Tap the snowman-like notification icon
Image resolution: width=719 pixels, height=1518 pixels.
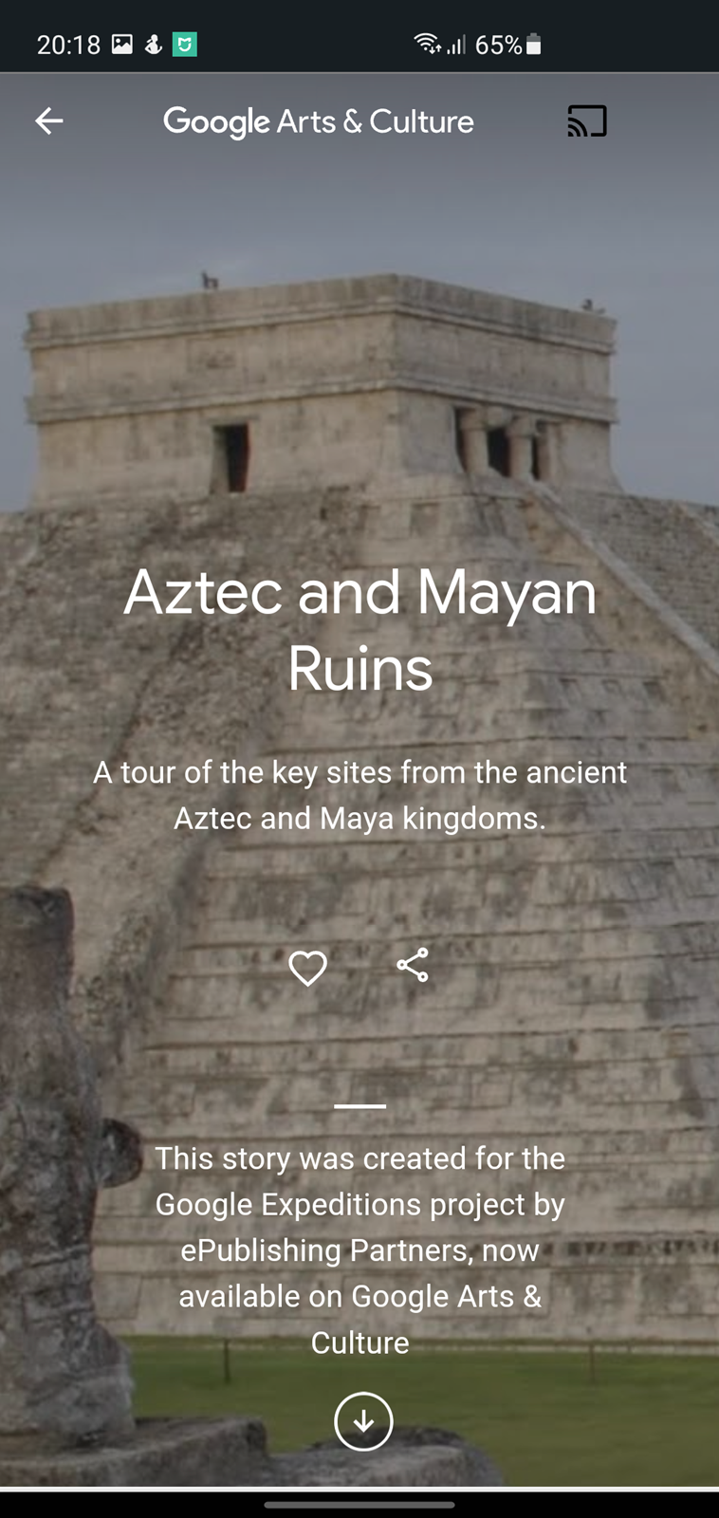(x=153, y=44)
